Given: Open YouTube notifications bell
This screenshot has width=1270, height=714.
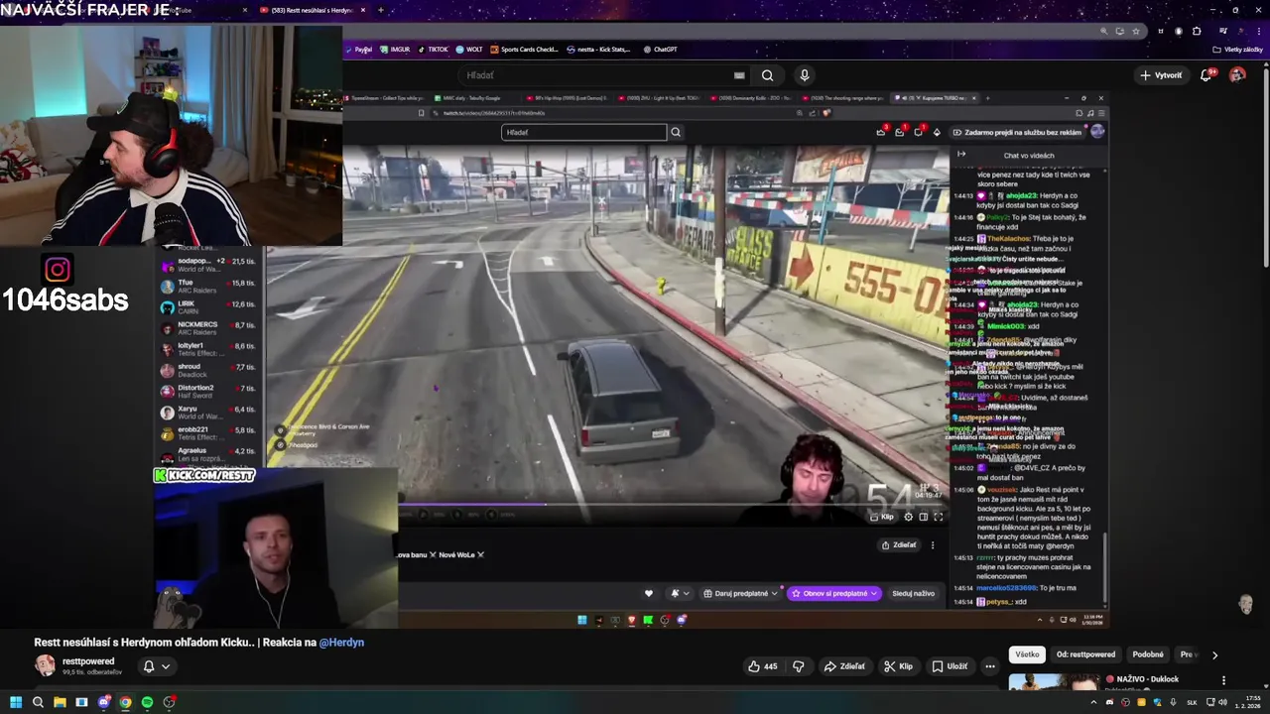Looking at the screenshot, I should (1207, 75).
